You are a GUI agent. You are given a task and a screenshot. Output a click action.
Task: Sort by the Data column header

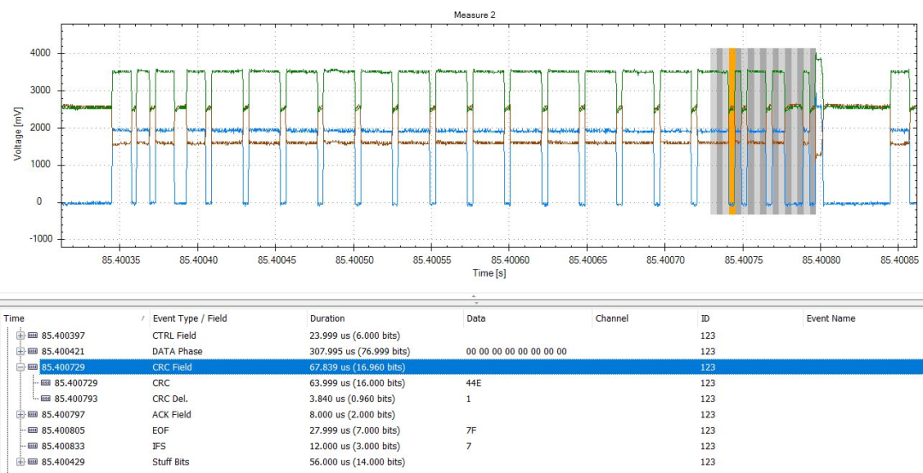[x=528, y=318]
